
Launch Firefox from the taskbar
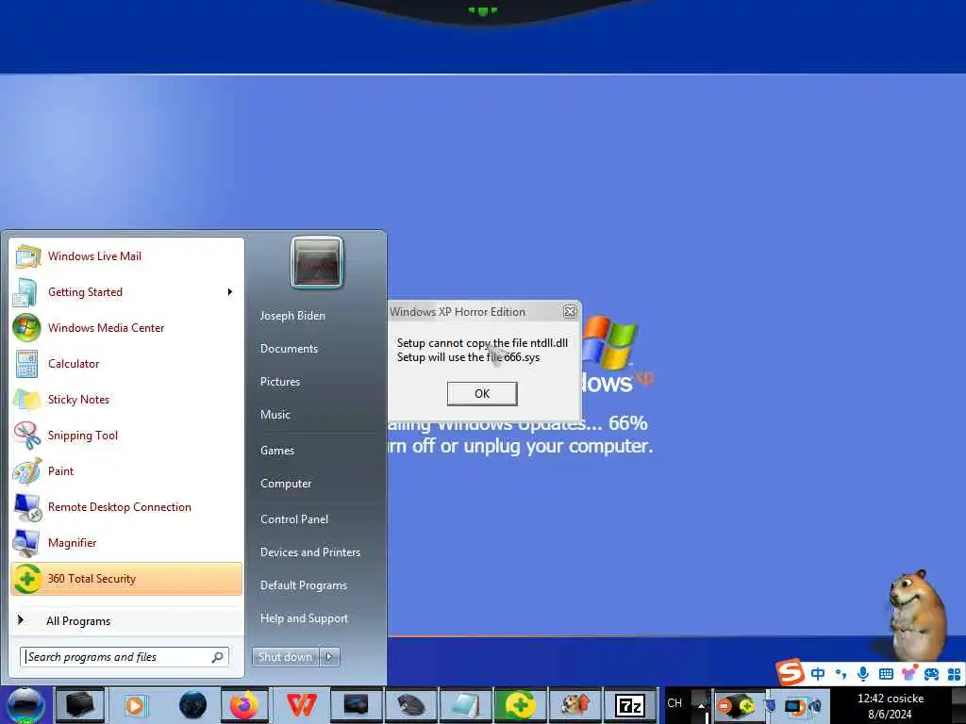(x=245, y=705)
